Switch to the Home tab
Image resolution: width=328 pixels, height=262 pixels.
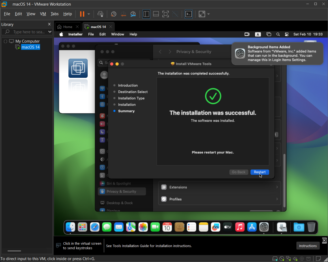coord(68,27)
